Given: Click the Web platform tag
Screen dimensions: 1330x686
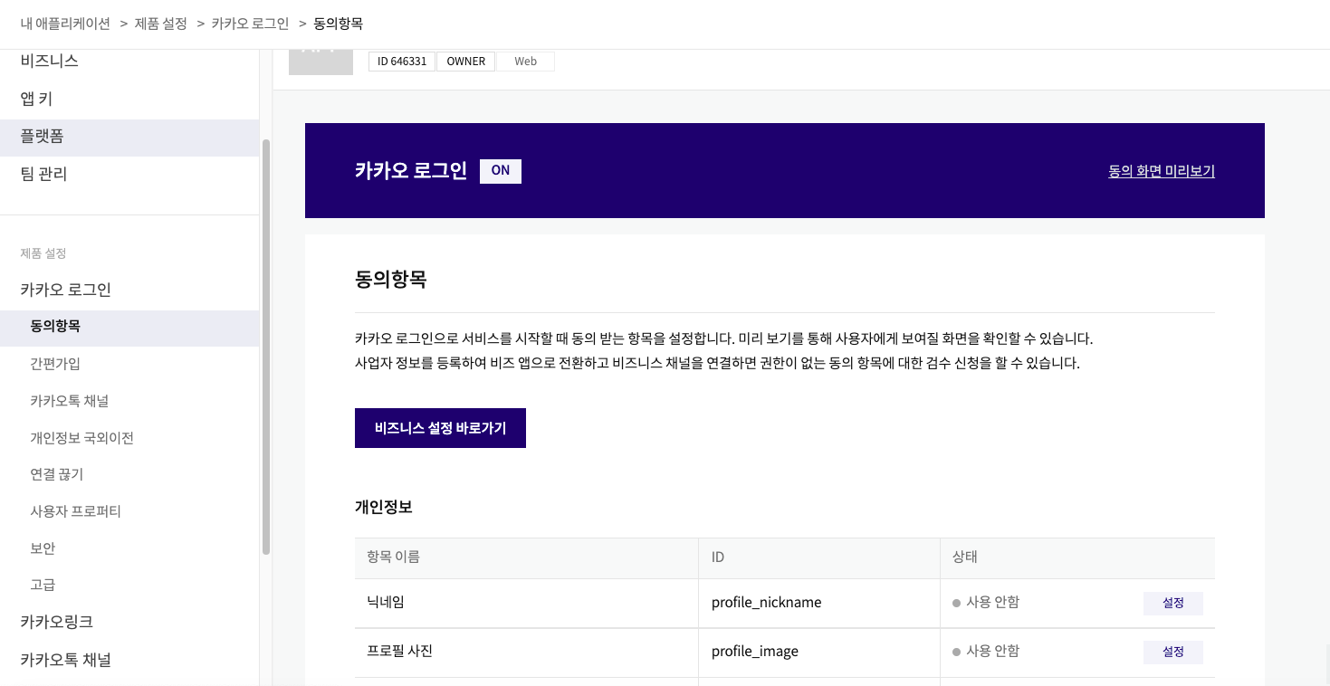Looking at the screenshot, I should [525, 62].
